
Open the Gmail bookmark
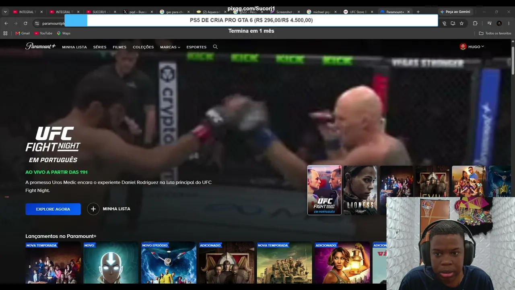coord(23,33)
